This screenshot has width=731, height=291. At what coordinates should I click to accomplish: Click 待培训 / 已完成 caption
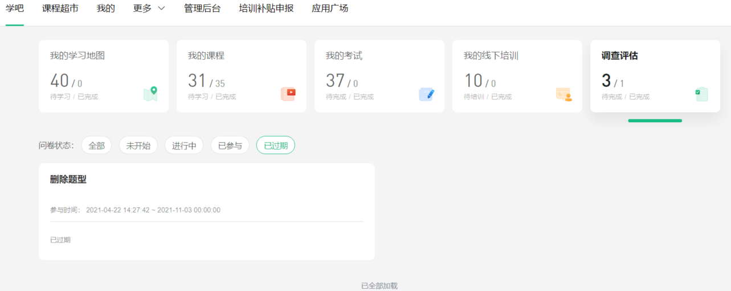[488, 97]
